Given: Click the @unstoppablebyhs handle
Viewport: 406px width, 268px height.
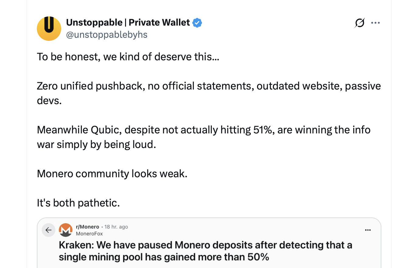Looking at the screenshot, I should [x=107, y=35].
